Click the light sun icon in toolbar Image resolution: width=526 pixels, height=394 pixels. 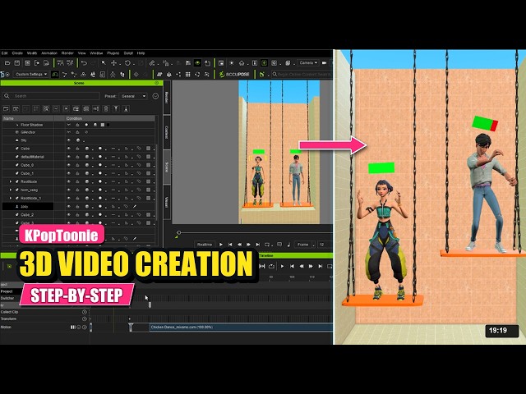pyautogui.click(x=232, y=63)
